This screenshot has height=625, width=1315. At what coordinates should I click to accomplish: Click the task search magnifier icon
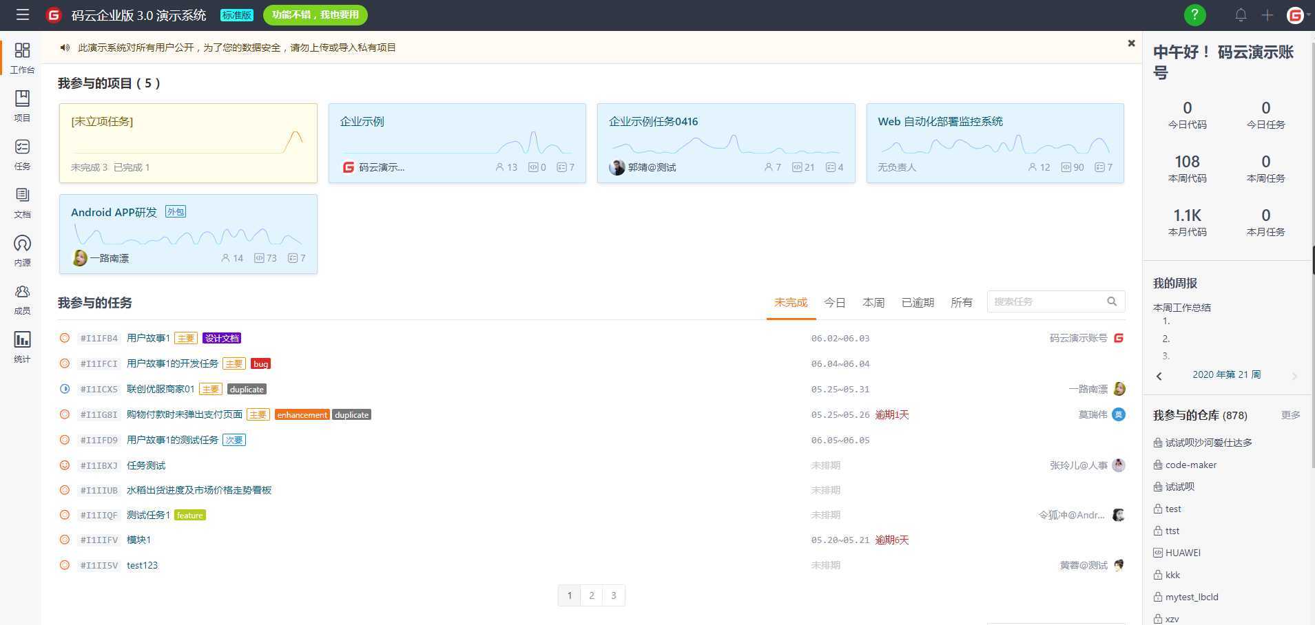[1112, 301]
